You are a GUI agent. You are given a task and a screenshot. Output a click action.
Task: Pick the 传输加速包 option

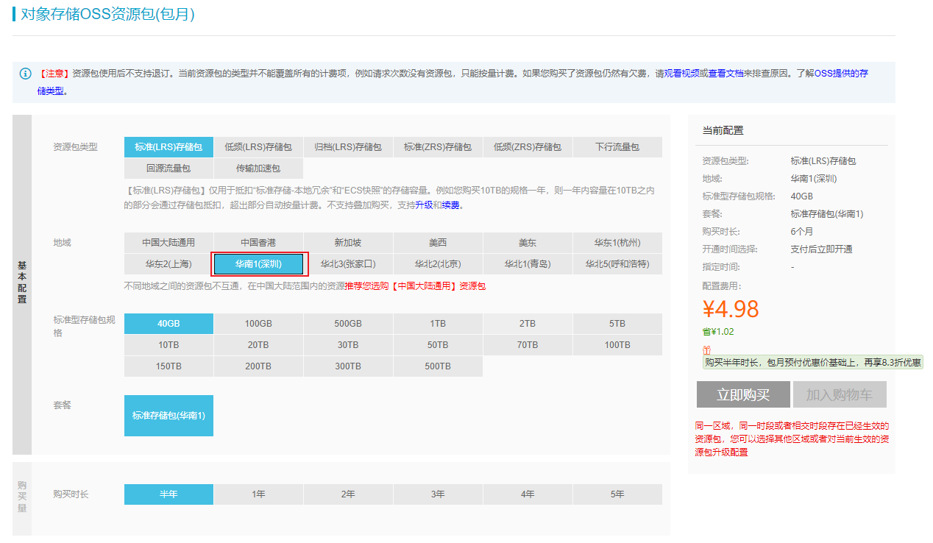[x=258, y=168]
